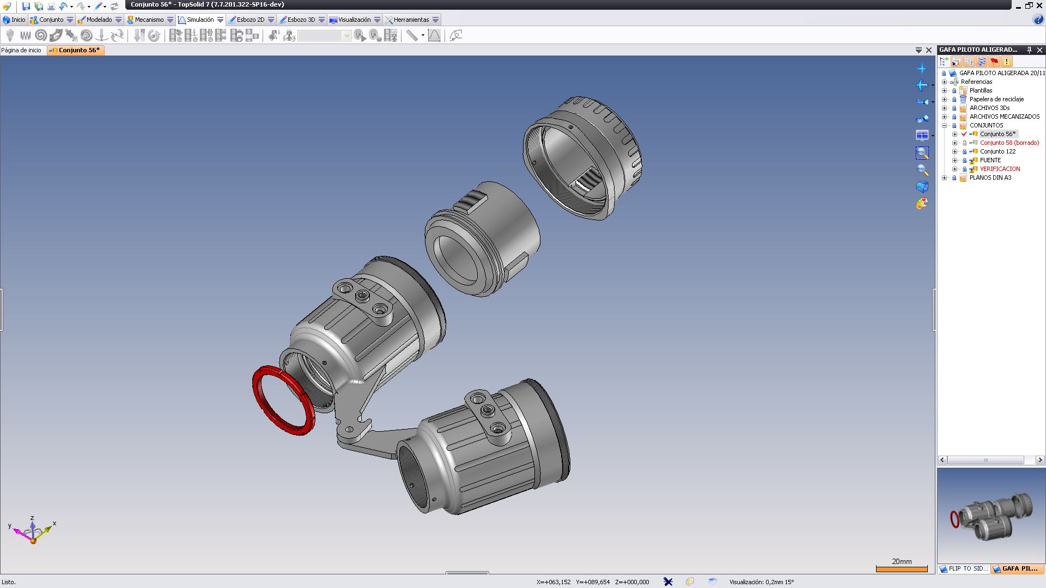The width and height of the screenshot is (1046, 588).
Task: Click the record simulation icon
Action: (375, 35)
